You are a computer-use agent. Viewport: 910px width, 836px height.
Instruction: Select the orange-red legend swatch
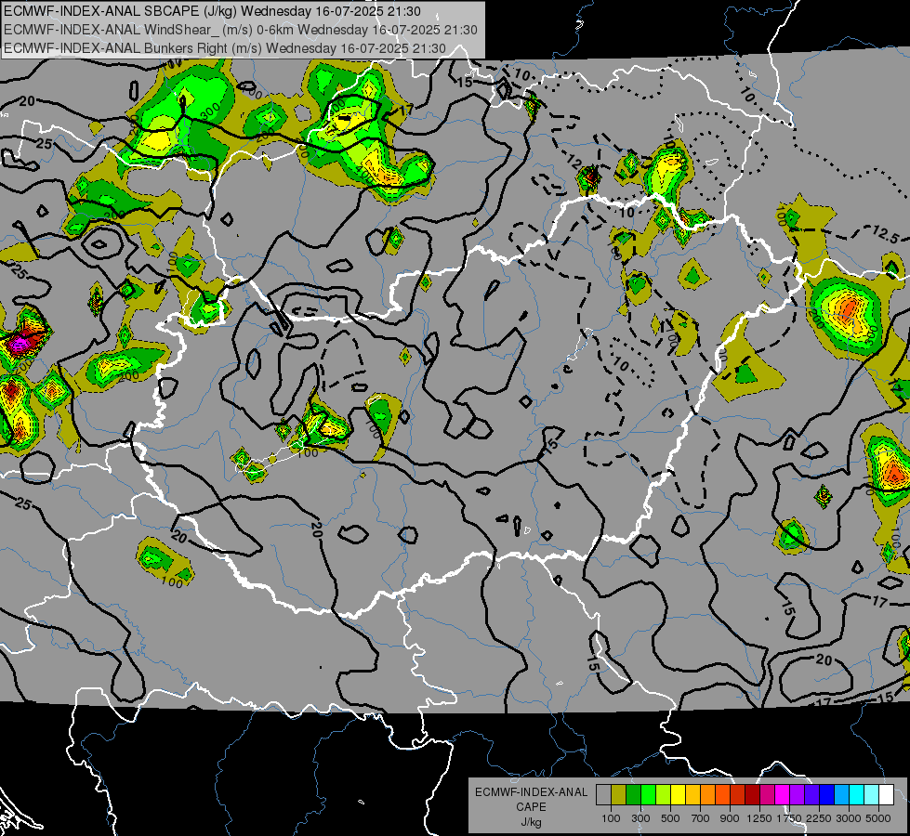722,794
